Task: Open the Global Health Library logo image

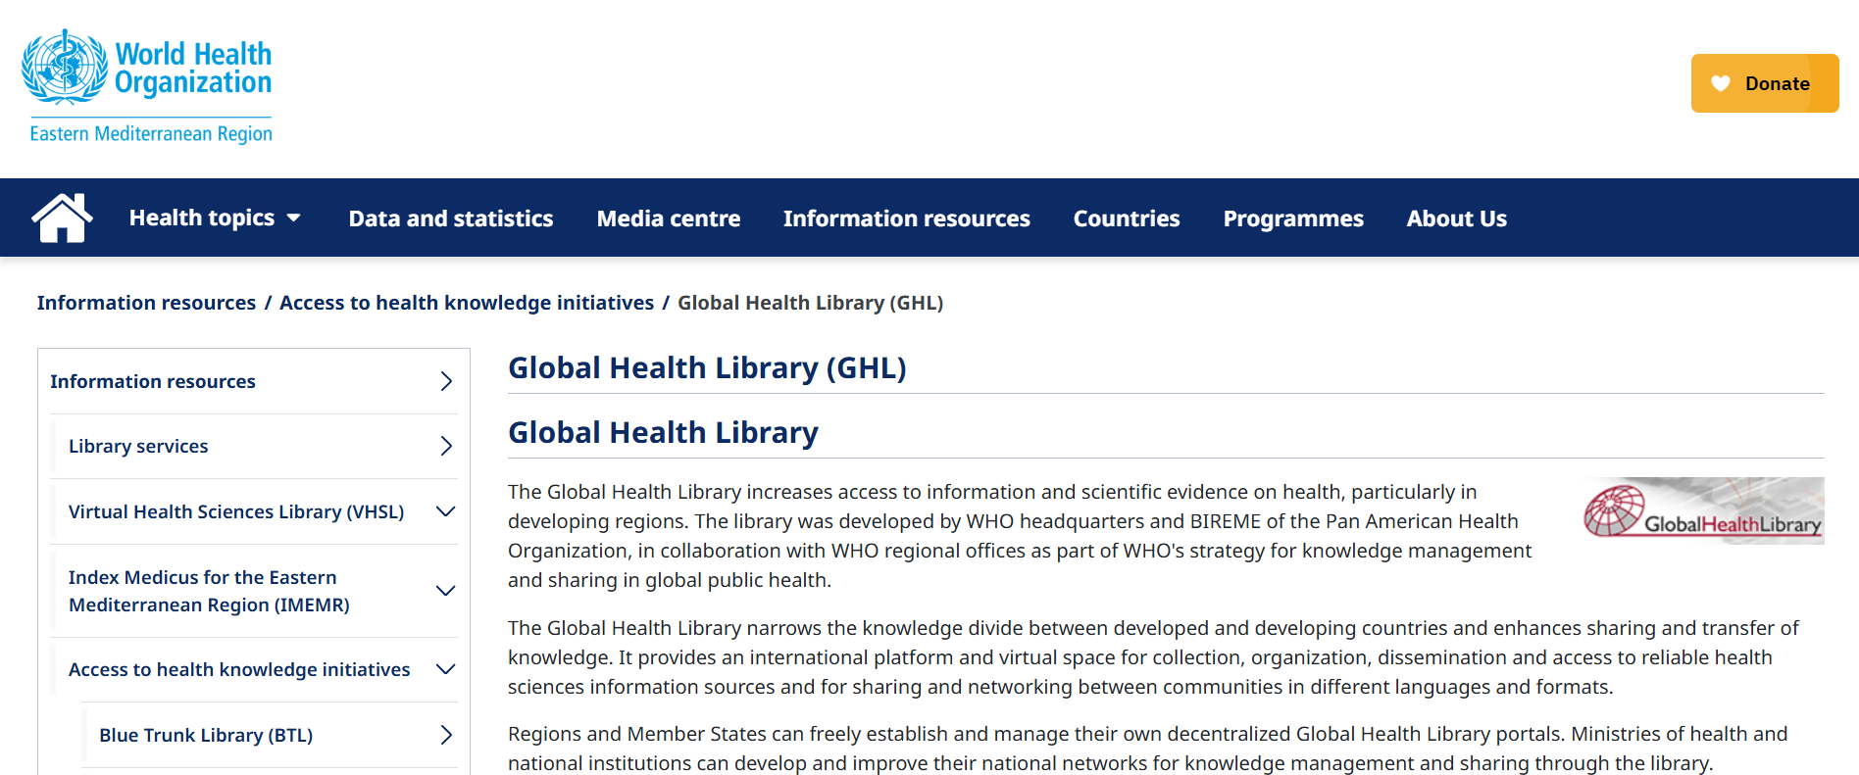Action: click(1704, 510)
